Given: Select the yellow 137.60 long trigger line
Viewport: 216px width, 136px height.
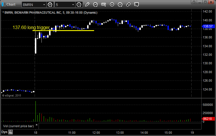Looking at the screenshot, I should 63,30.
